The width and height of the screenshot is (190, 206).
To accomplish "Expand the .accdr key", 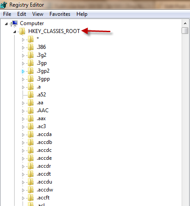I will point(23,166).
